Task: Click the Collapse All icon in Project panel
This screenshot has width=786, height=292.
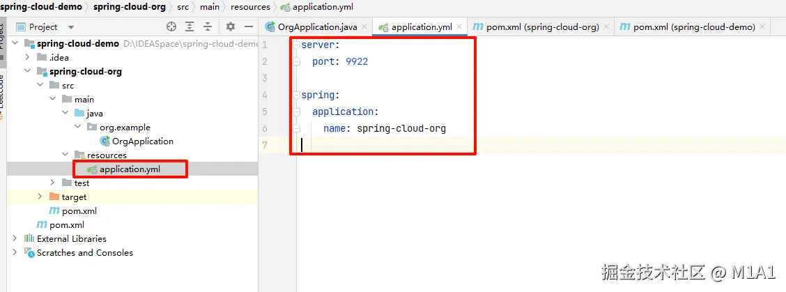Action: tap(208, 26)
